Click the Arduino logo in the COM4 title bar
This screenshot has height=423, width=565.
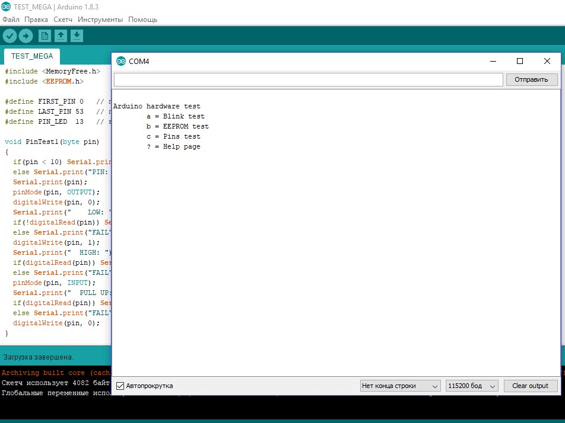coord(121,61)
